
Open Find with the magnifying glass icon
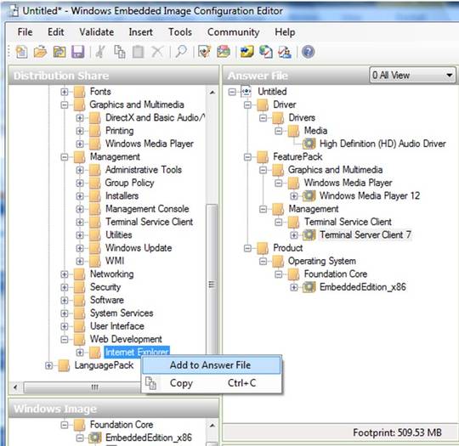coord(181,52)
